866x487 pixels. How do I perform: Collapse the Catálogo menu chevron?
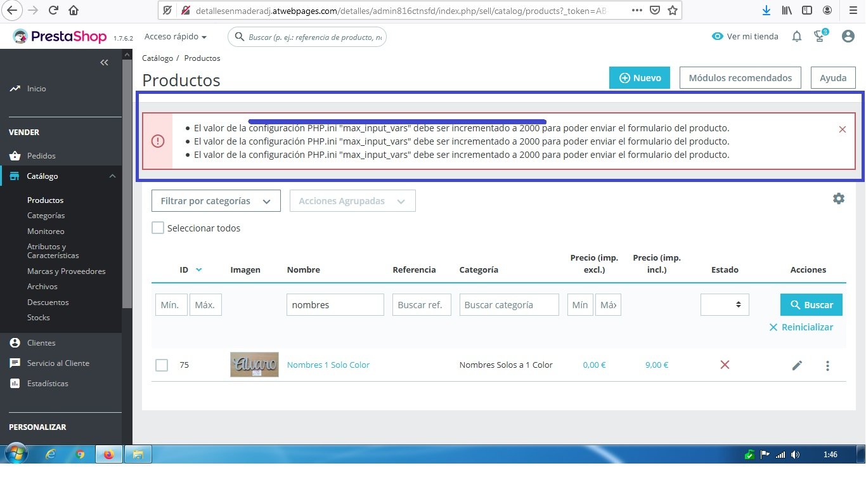coord(112,176)
